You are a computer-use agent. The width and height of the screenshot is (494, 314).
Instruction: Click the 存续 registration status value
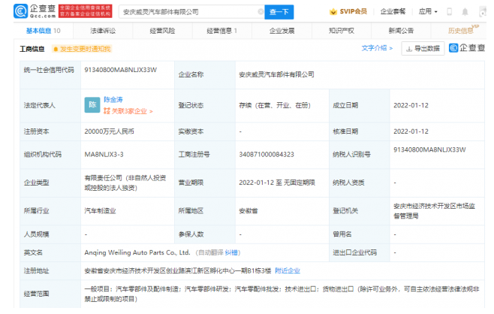pyautogui.click(x=275, y=105)
